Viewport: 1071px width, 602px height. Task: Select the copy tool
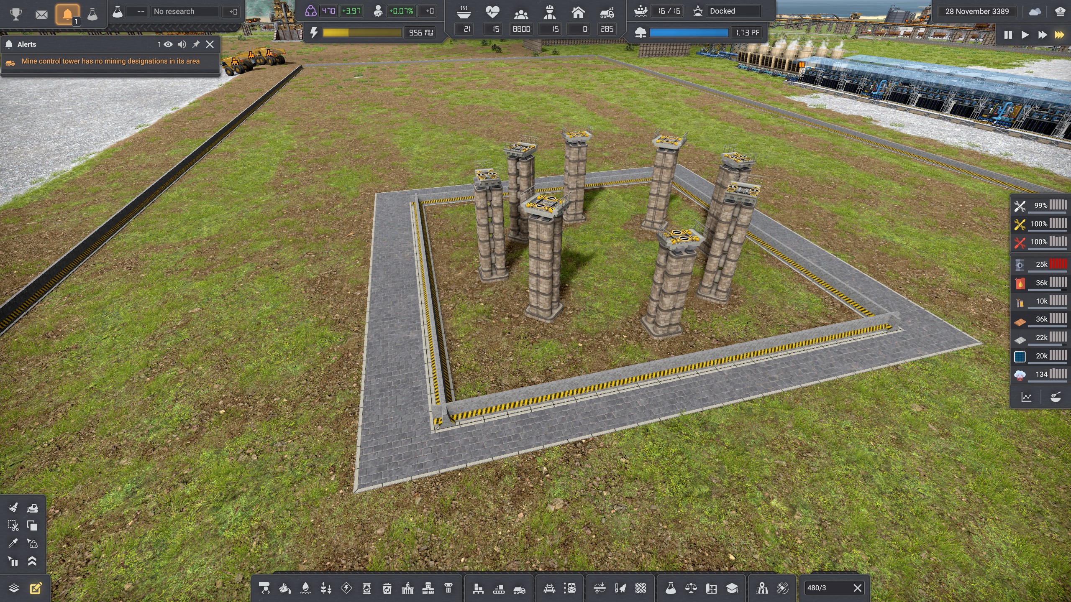pos(32,525)
